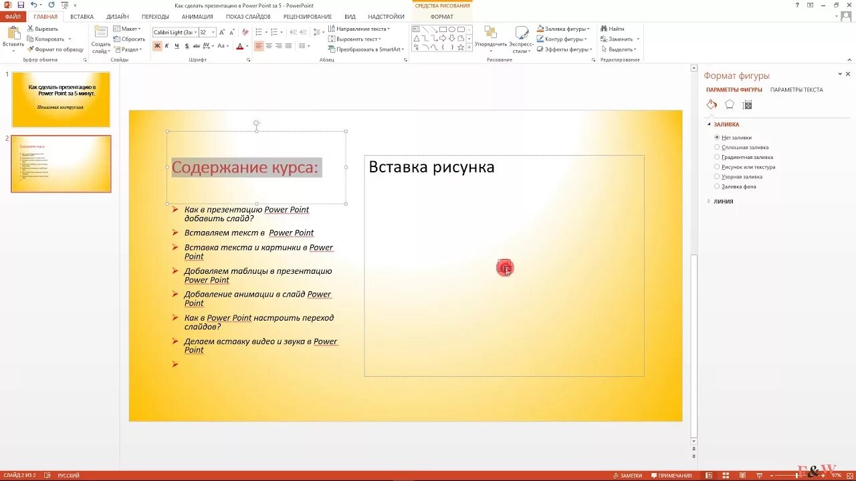Image resolution: width=856 pixels, height=481 pixels.
Task: Click Преобразовать в SmartArt button
Action: 364,49
